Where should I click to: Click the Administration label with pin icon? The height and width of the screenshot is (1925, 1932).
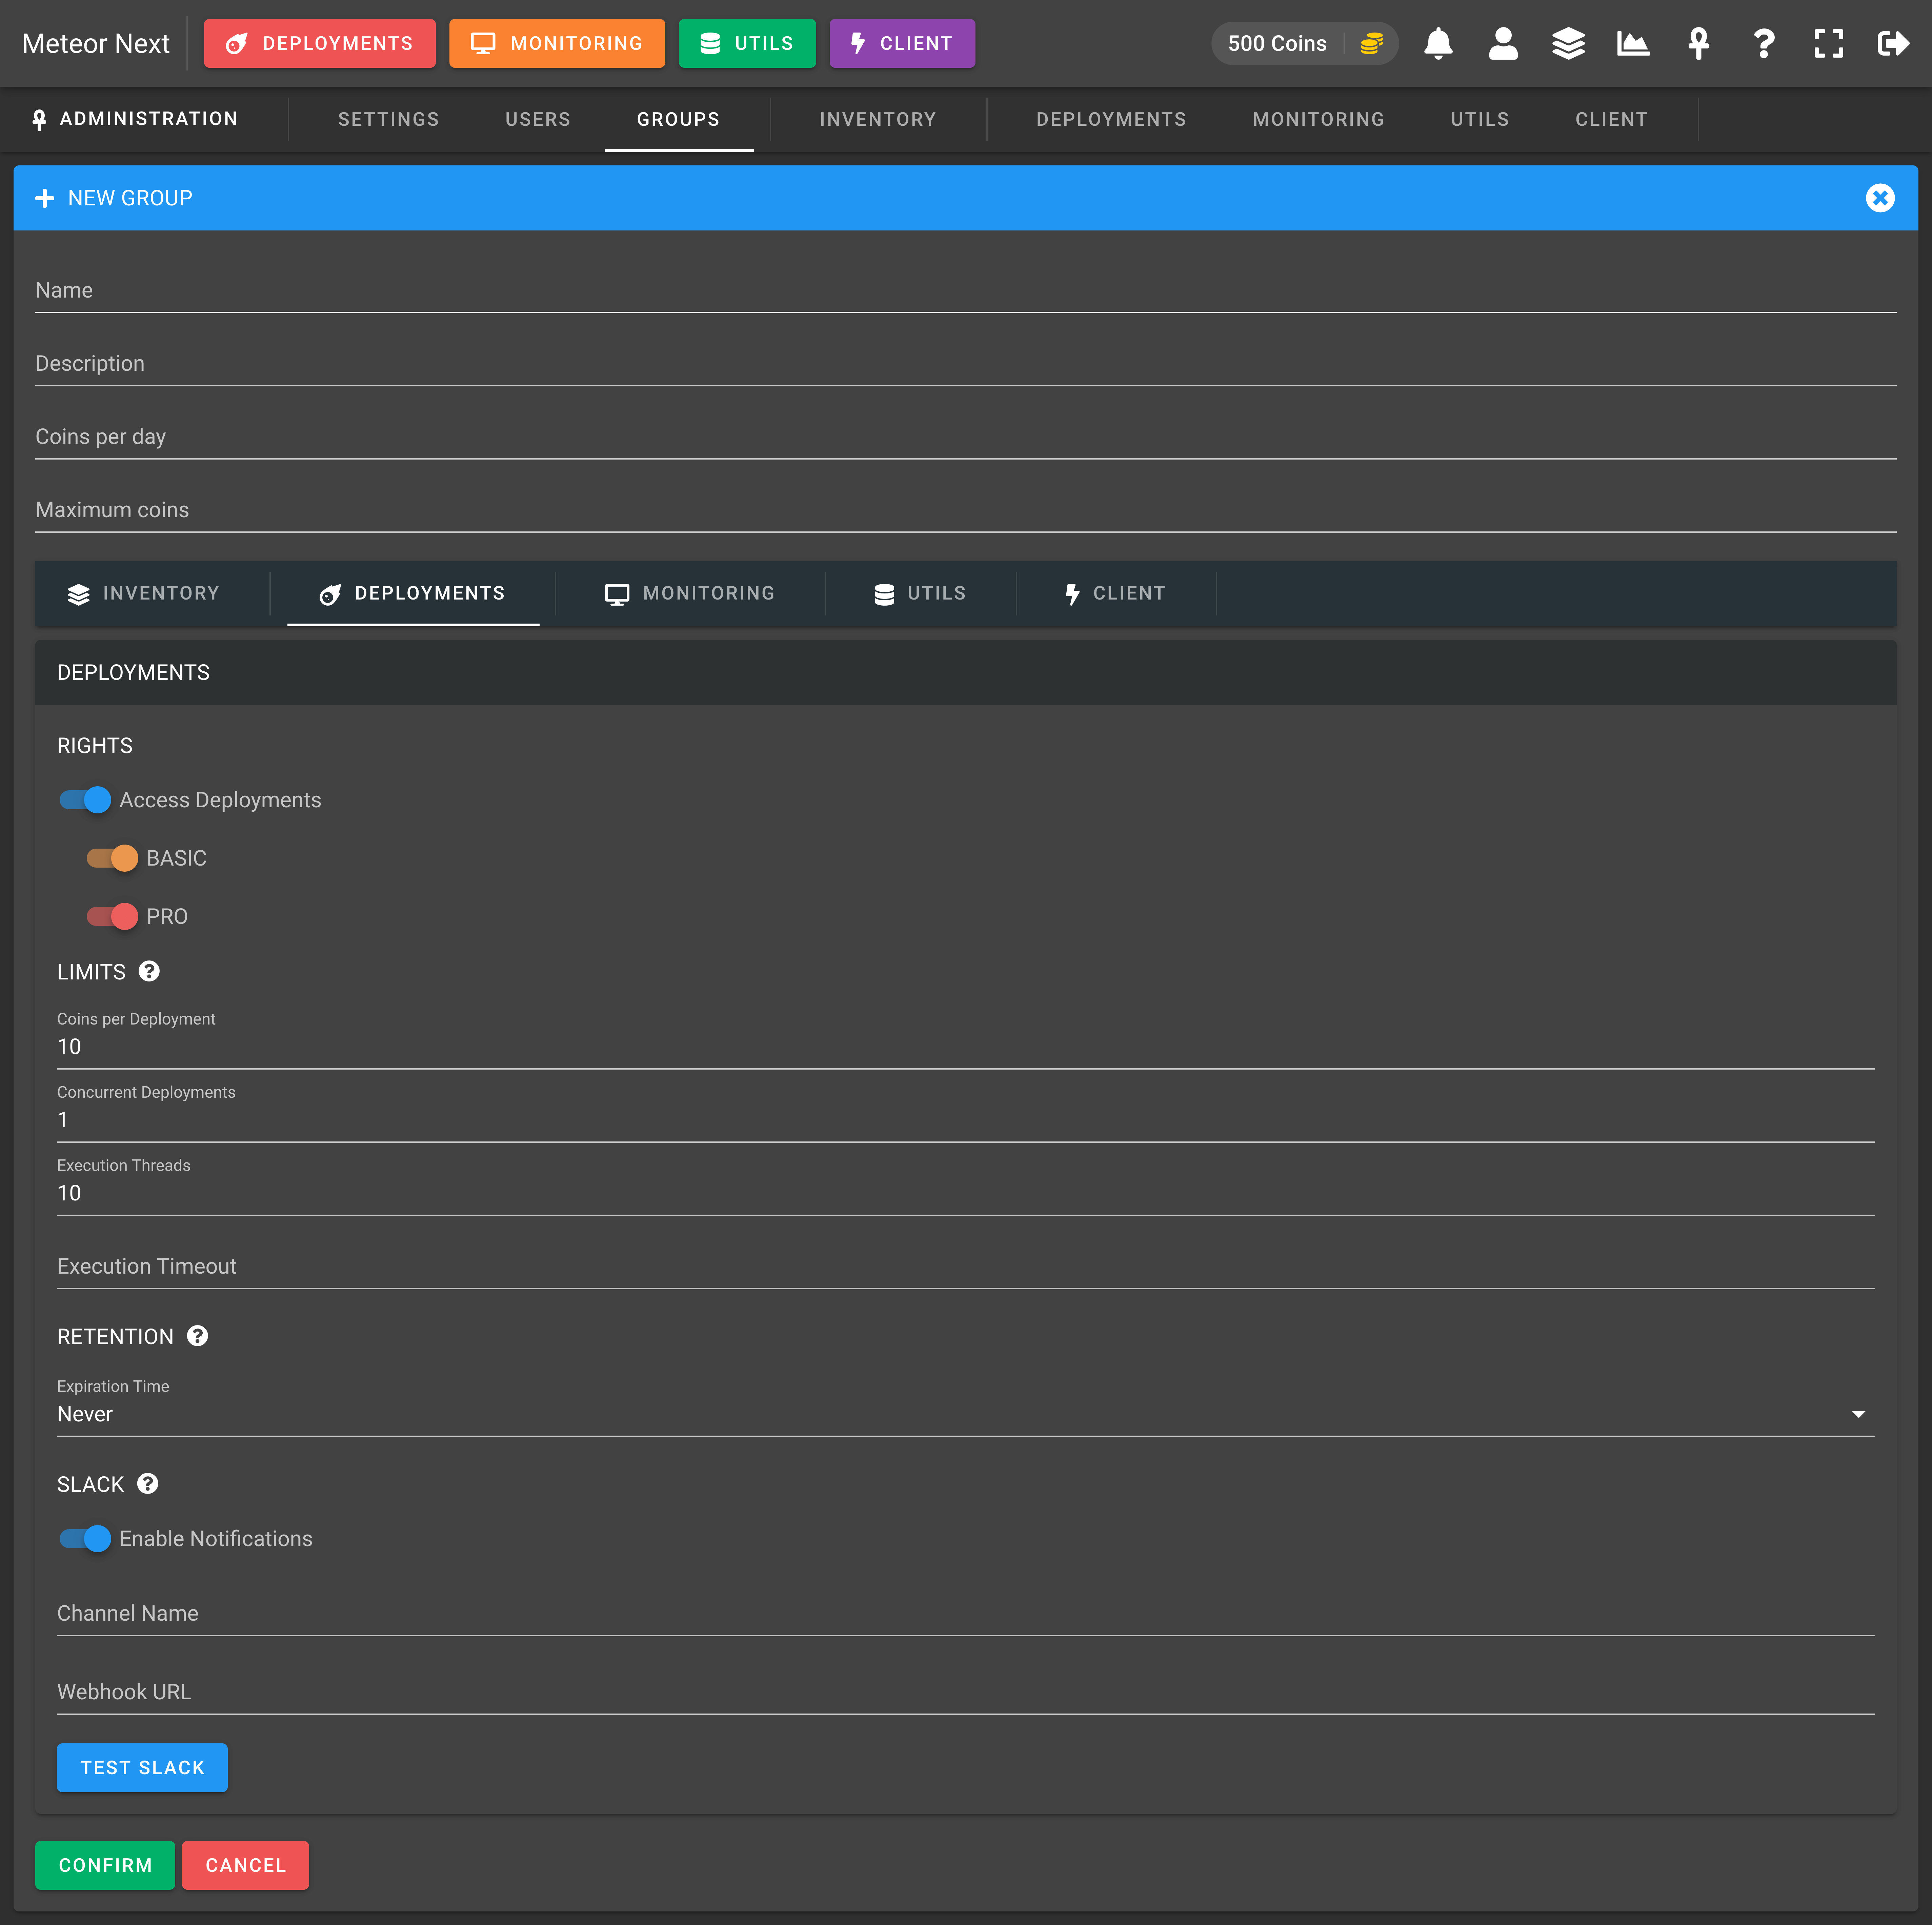coord(135,119)
